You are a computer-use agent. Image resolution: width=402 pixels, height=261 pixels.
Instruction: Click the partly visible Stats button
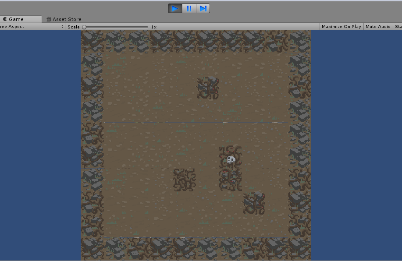click(398, 27)
